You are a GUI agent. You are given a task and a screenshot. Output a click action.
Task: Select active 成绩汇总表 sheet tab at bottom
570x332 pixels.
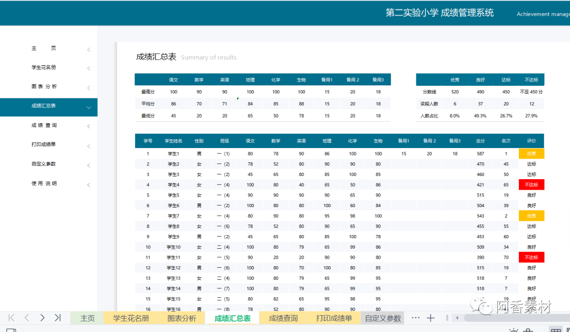[232, 318]
